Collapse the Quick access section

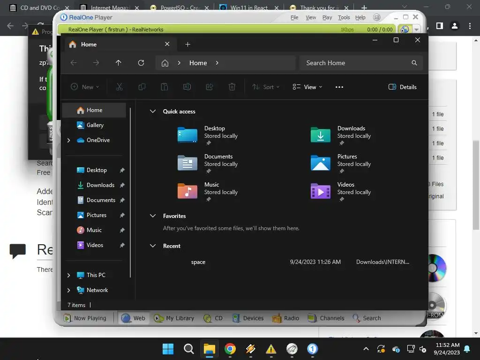click(153, 112)
